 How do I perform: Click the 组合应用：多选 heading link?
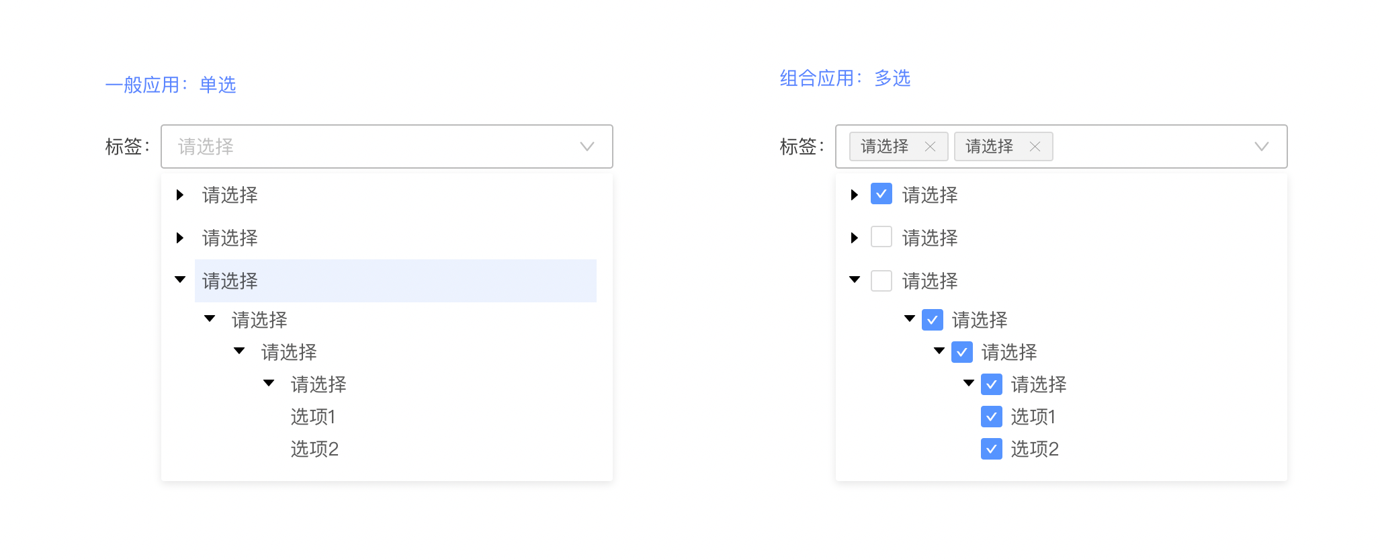[845, 79]
